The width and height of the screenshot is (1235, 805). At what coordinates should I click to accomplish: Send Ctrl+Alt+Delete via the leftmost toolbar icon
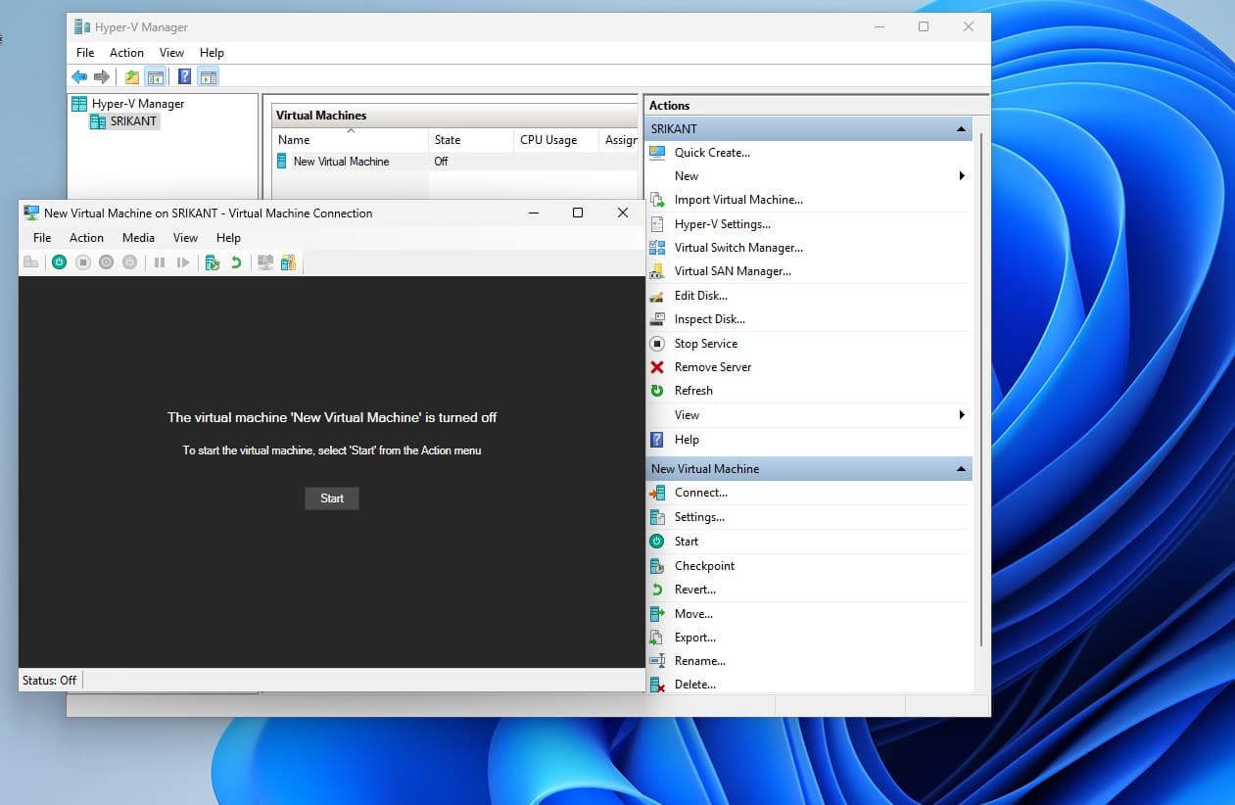[30, 261]
